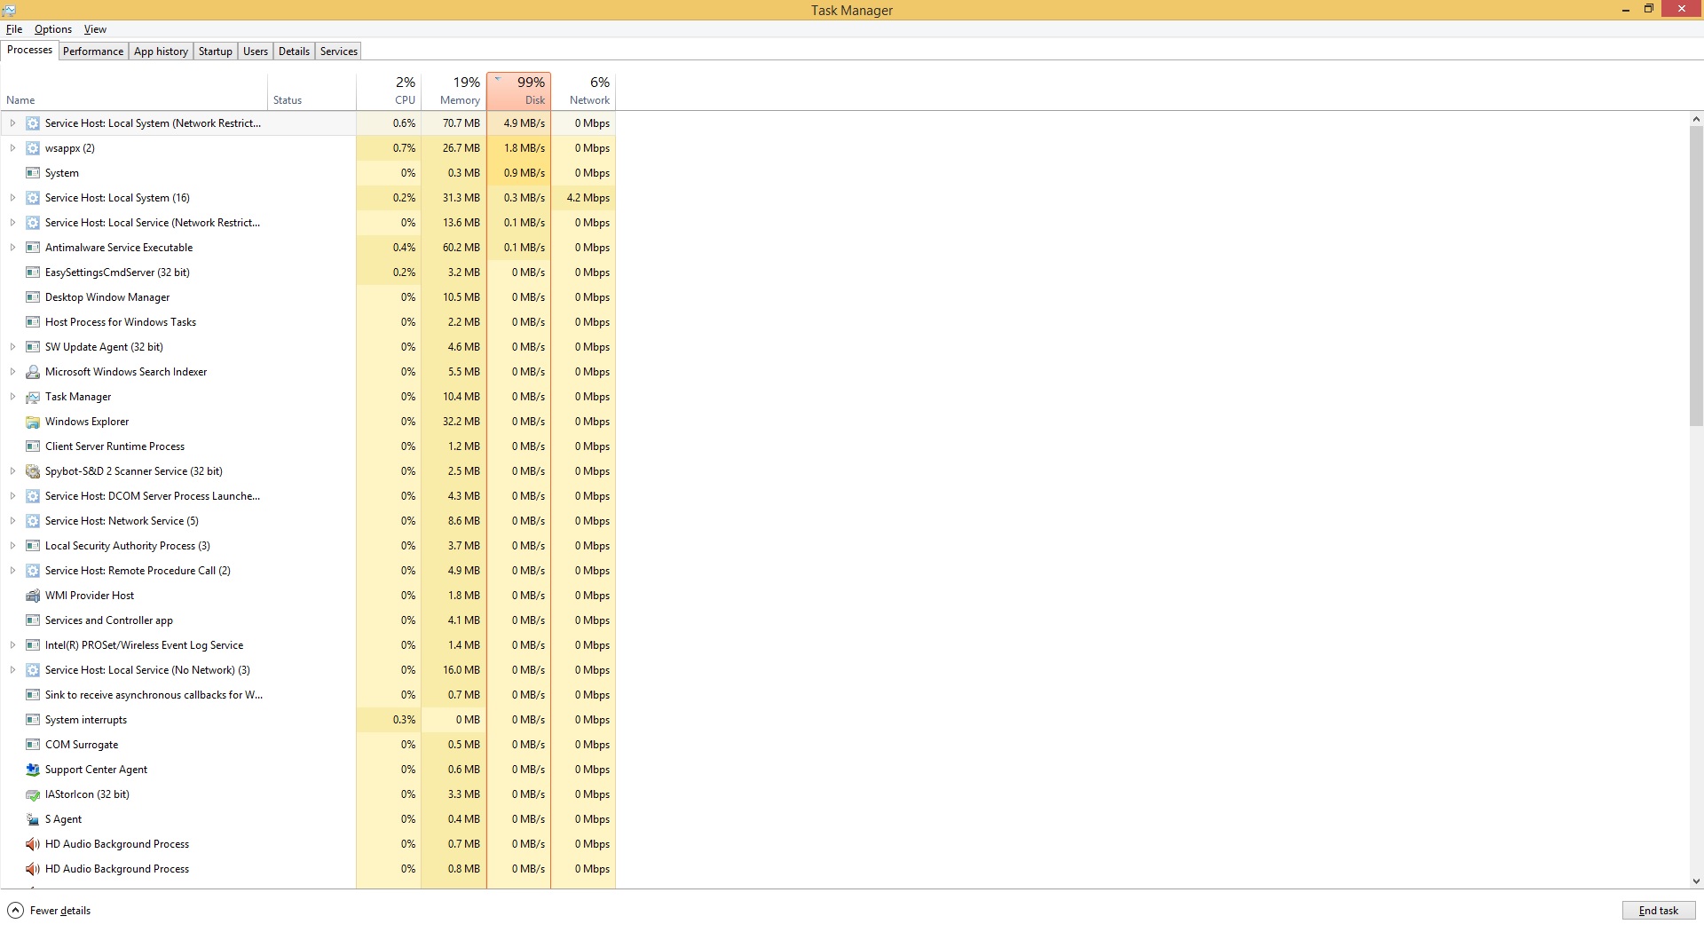Click the Task Manager title bar icon
The image size is (1704, 932).
pyautogui.click(x=9, y=10)
